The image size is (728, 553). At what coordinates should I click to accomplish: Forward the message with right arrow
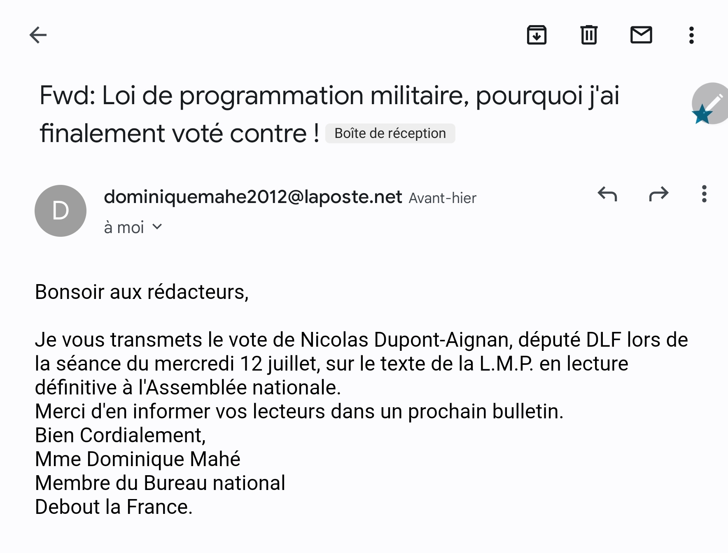point(659,194)
